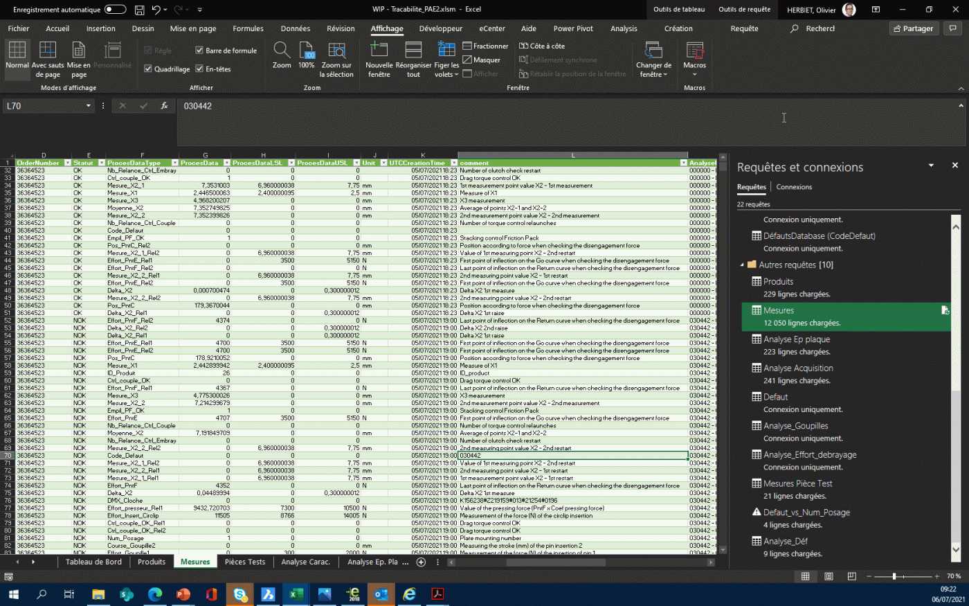
Task: Click the Partager button
Action: click(x=913, y=28)
